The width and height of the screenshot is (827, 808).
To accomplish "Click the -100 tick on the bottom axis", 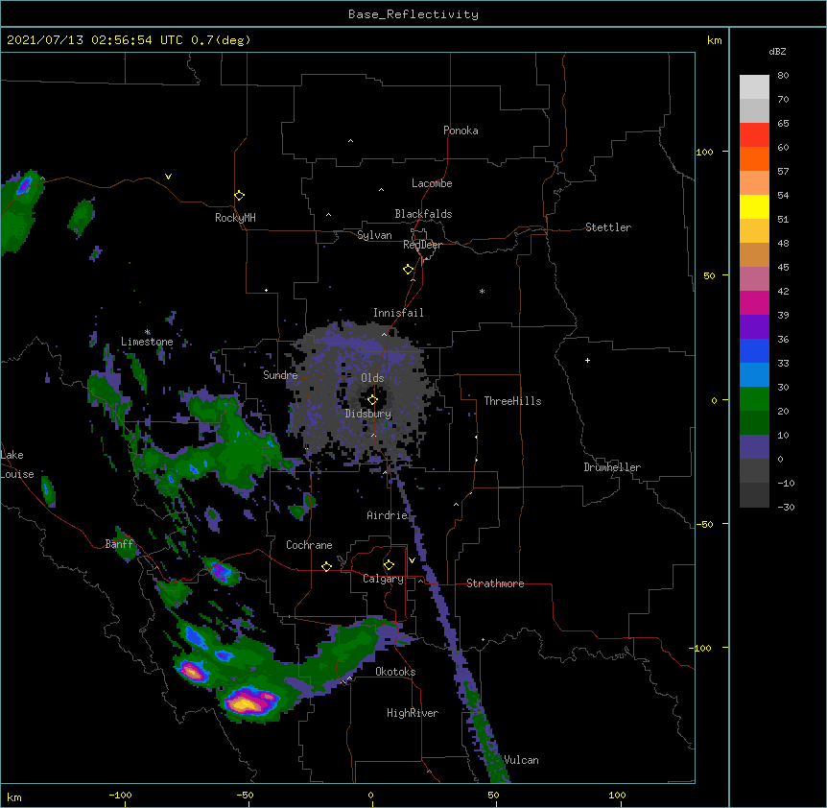I will click(x=120, y=795).
